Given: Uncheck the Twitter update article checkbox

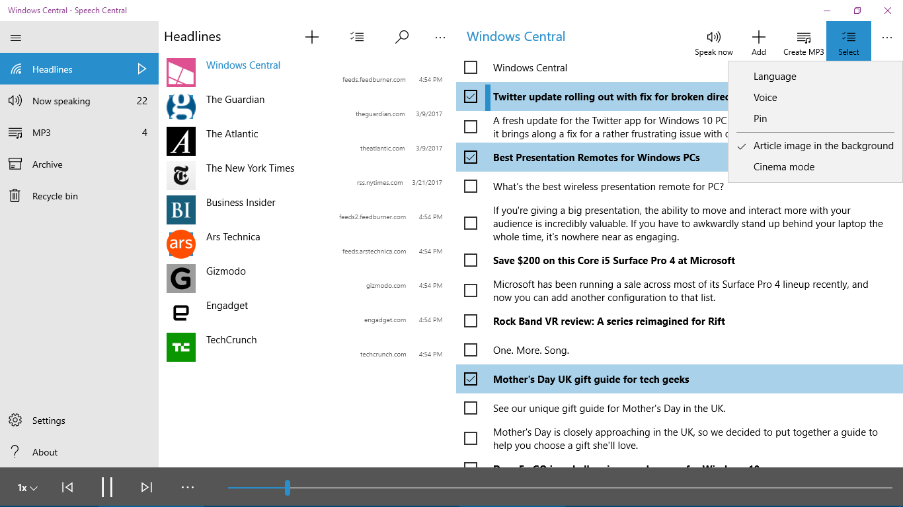Looking at the screenshot, I should pos(471,96).
